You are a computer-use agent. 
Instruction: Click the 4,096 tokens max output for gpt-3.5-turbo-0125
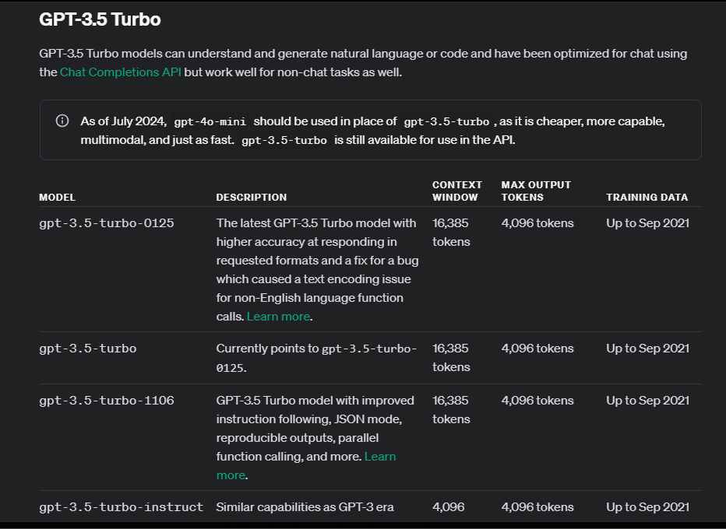point(537,223)
